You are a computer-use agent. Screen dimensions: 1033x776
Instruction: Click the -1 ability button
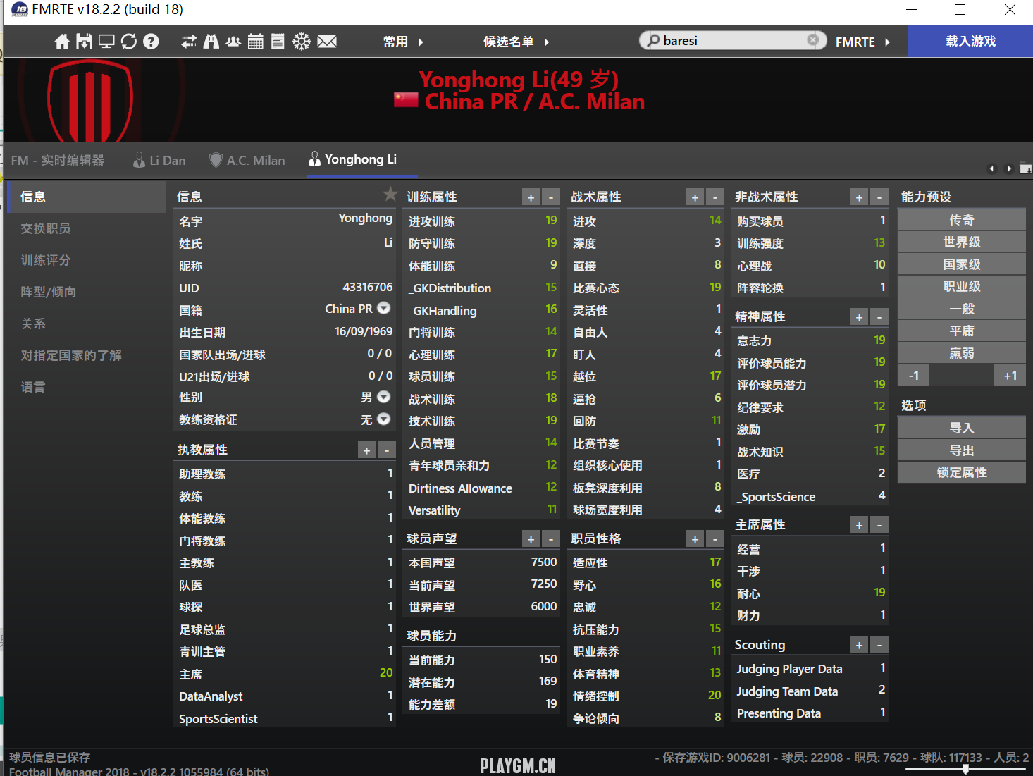pyautogui.click(x=914, y=376)
